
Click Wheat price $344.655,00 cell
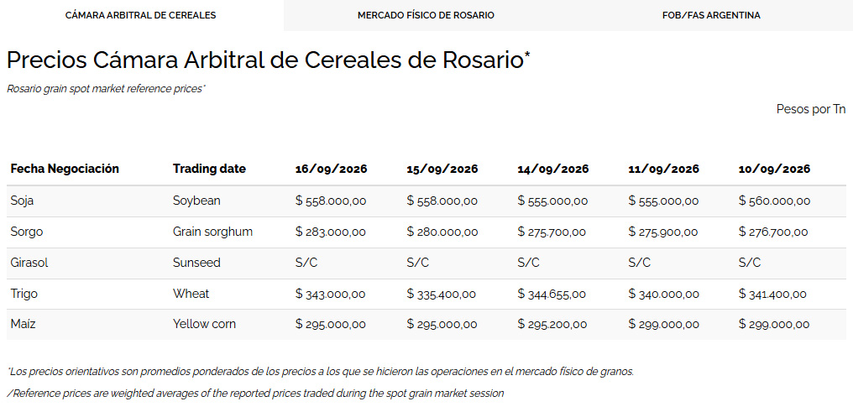tap(552, 295)
